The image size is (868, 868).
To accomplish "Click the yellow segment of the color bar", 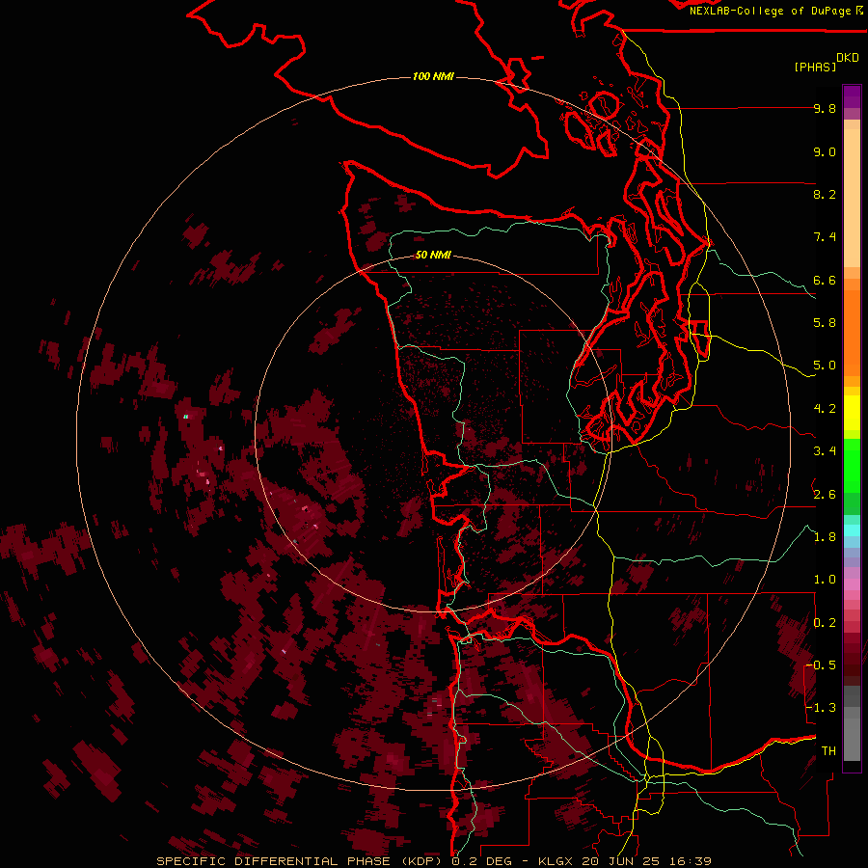I will pos(852,413).
